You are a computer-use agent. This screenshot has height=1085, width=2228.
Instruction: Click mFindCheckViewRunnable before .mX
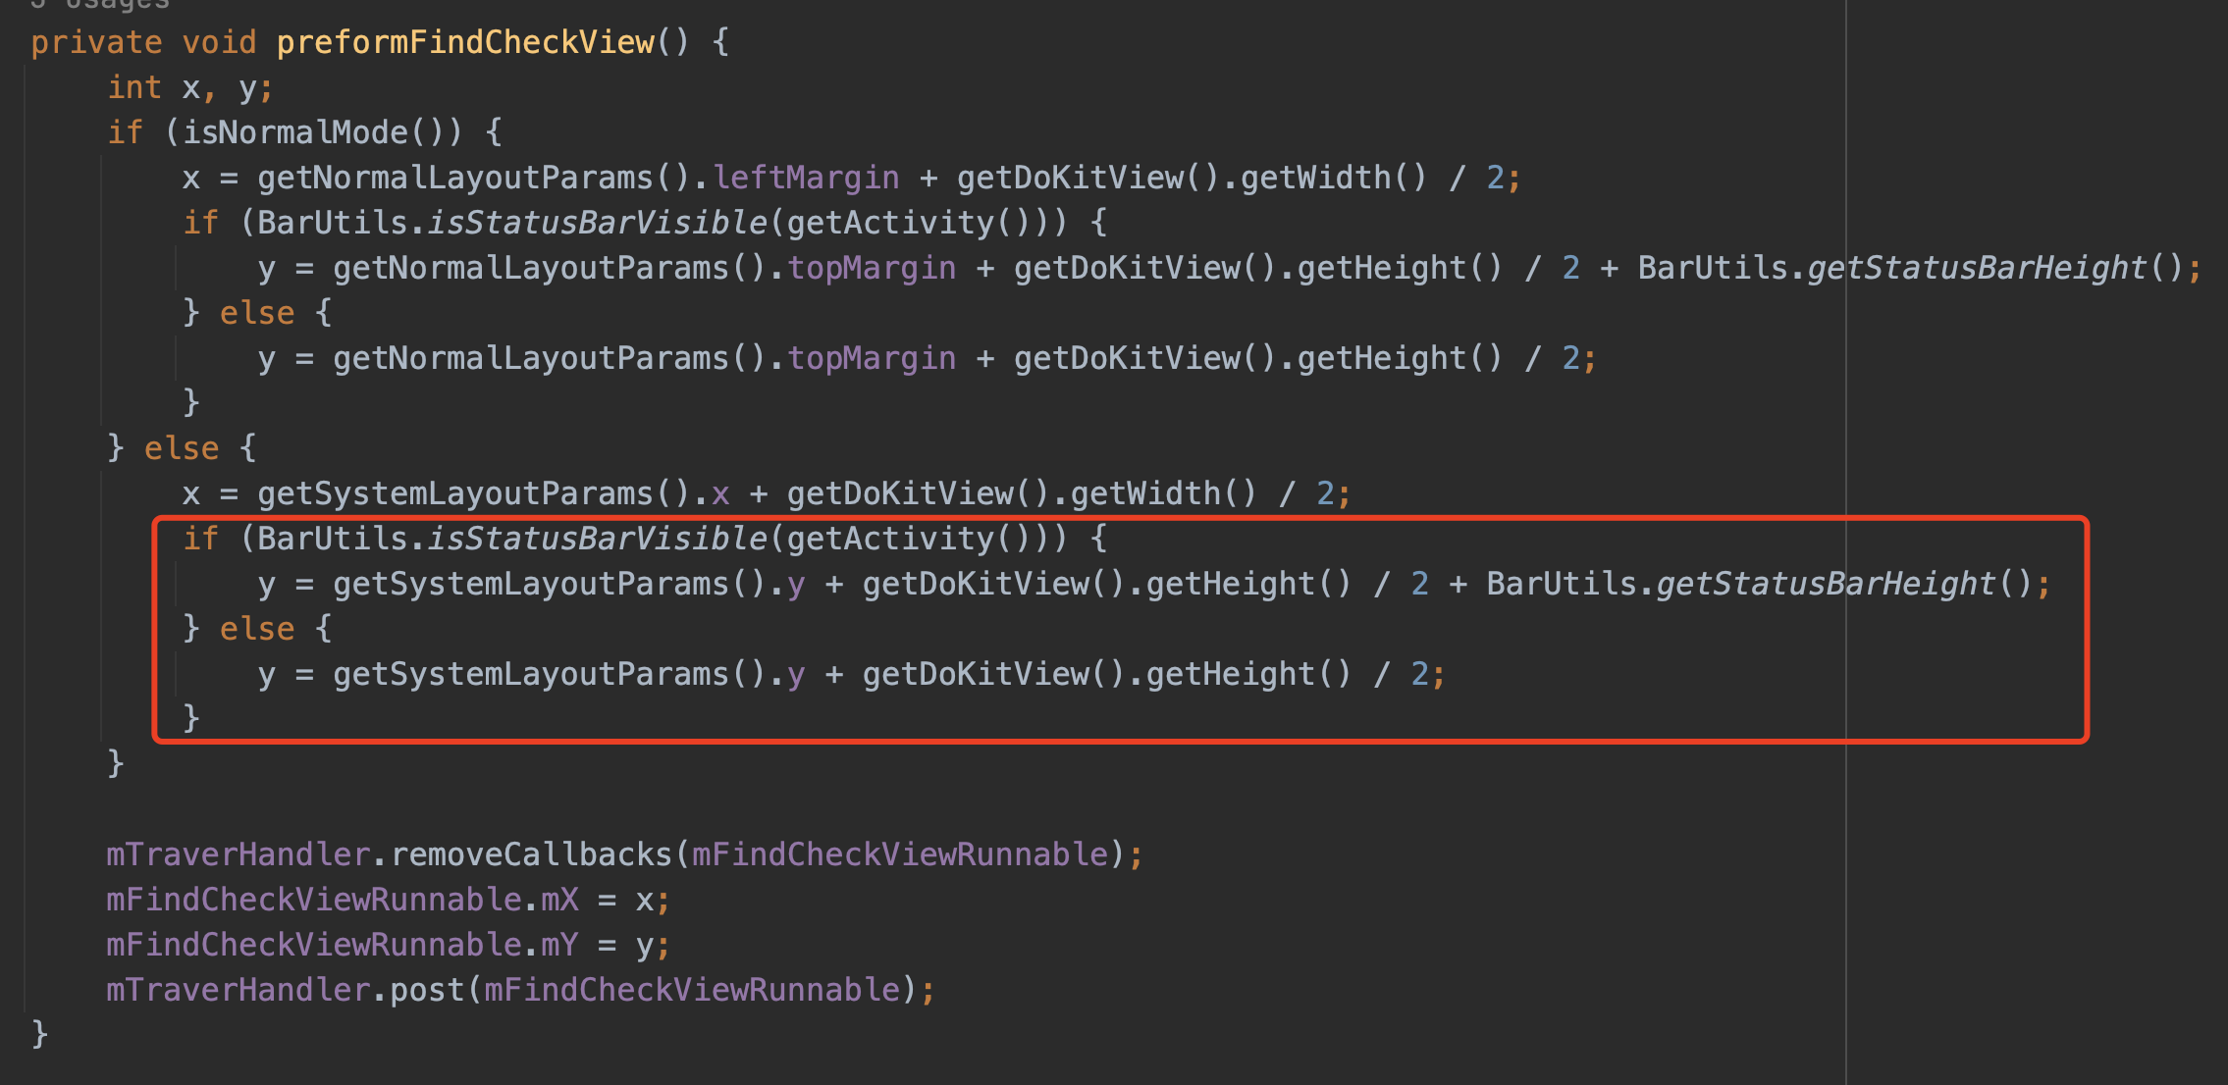click(x=314, y=900)
